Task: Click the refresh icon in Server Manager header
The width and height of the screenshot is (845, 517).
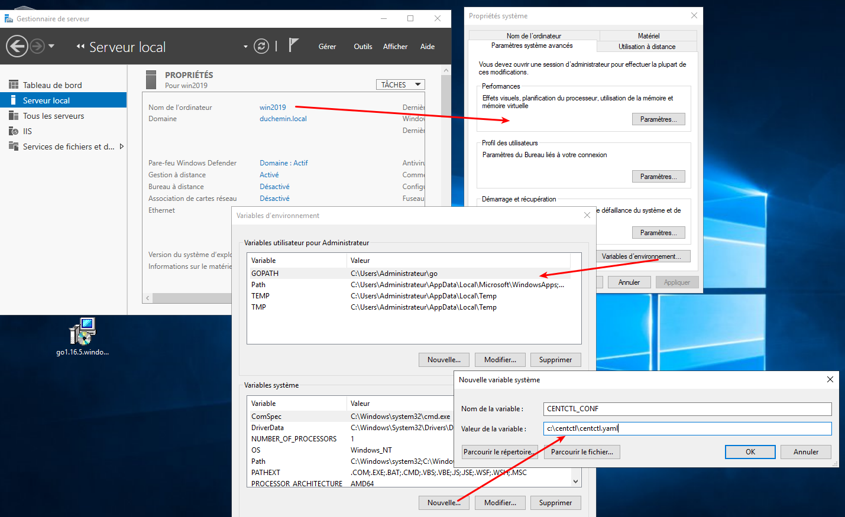Action: coord(261,46)
